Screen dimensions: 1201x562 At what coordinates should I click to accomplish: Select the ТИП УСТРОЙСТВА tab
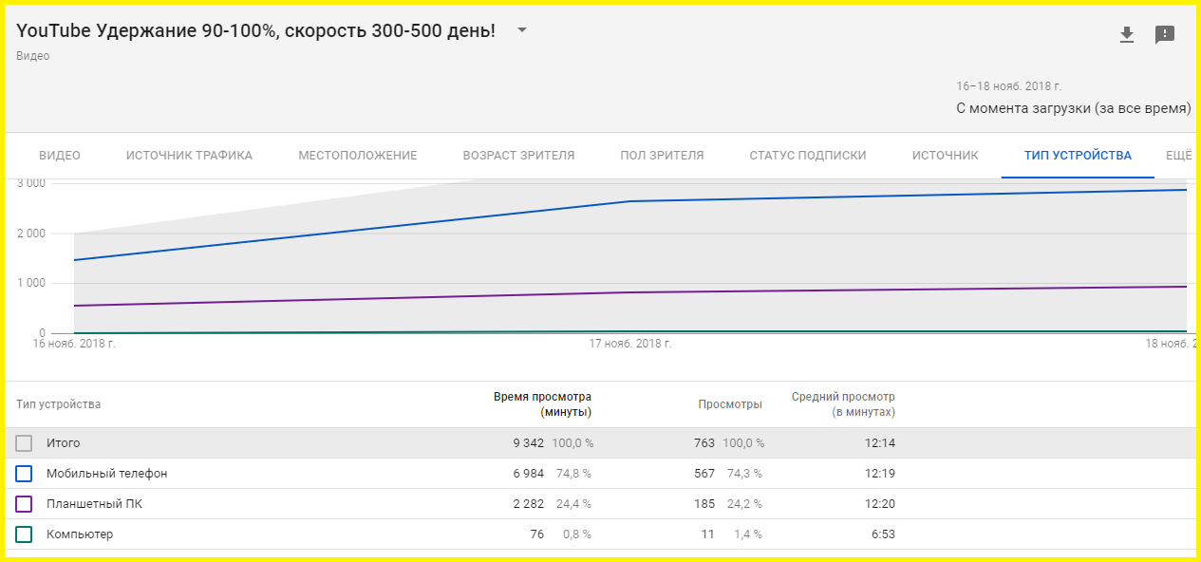pos(1078,156)
